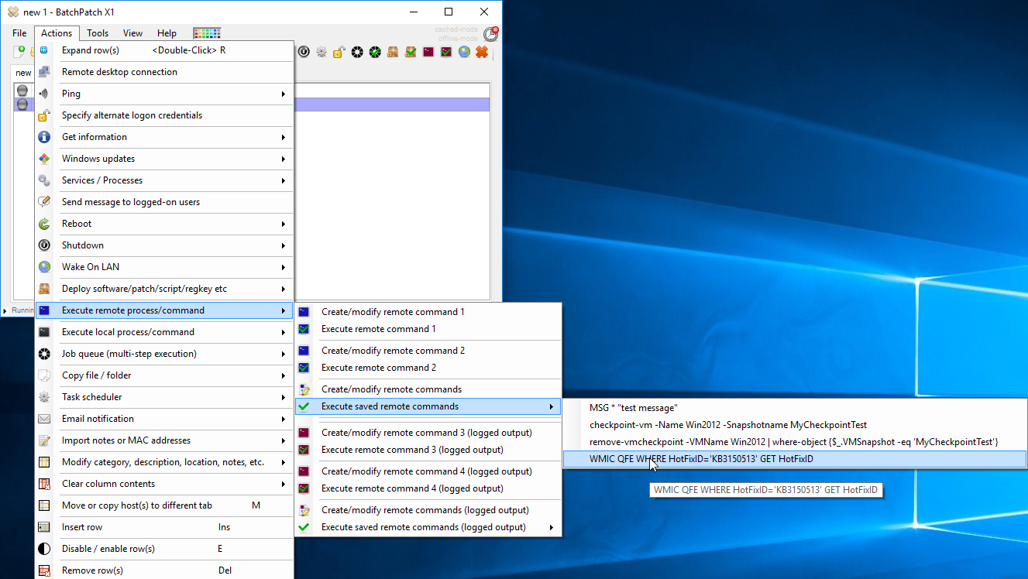The height and width of the screenshot is (579, 1028).
Task: Click the shutdown power icon in toolbar
Action: 304,52
